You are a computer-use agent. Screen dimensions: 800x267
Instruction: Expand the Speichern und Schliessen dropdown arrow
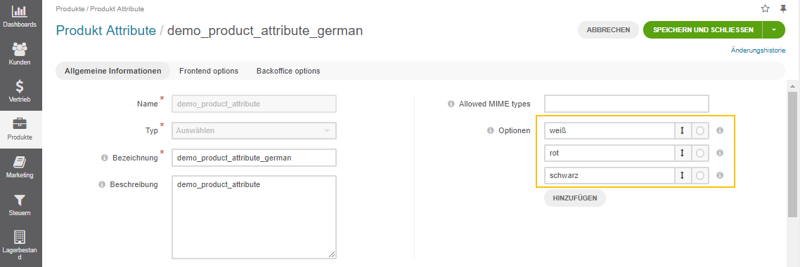(x=774, y=30)
